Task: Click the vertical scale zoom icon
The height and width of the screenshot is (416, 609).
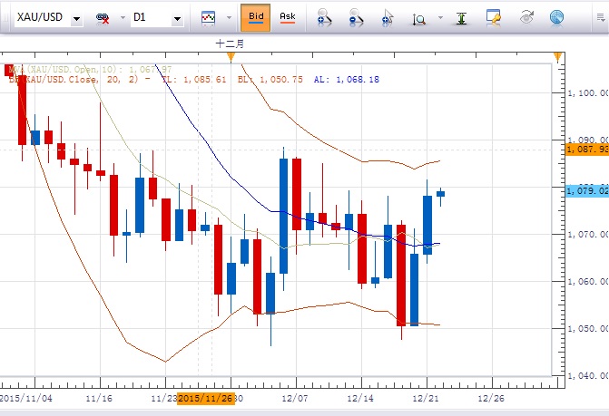Action: click(x=418, y=19)
